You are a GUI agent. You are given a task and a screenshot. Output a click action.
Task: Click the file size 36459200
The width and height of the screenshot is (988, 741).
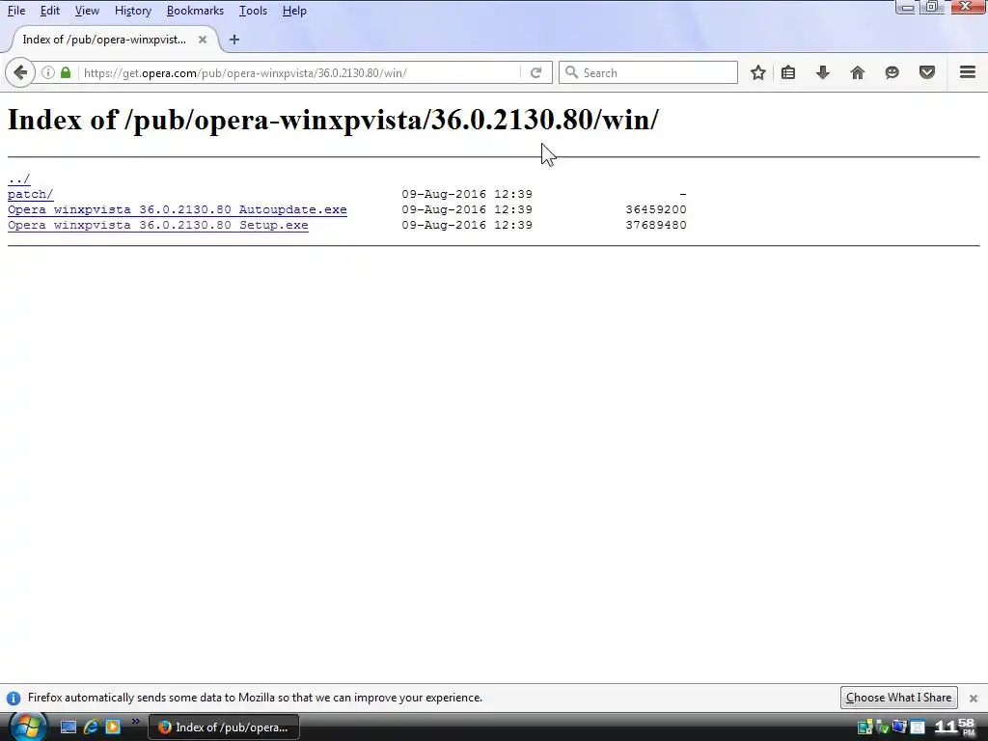(656, 209)
